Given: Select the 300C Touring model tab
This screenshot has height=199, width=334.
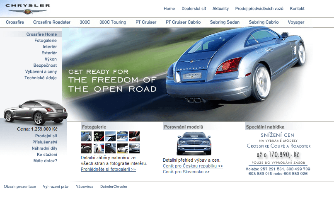Looking at the screenshot, I should (x=113, y=22).
